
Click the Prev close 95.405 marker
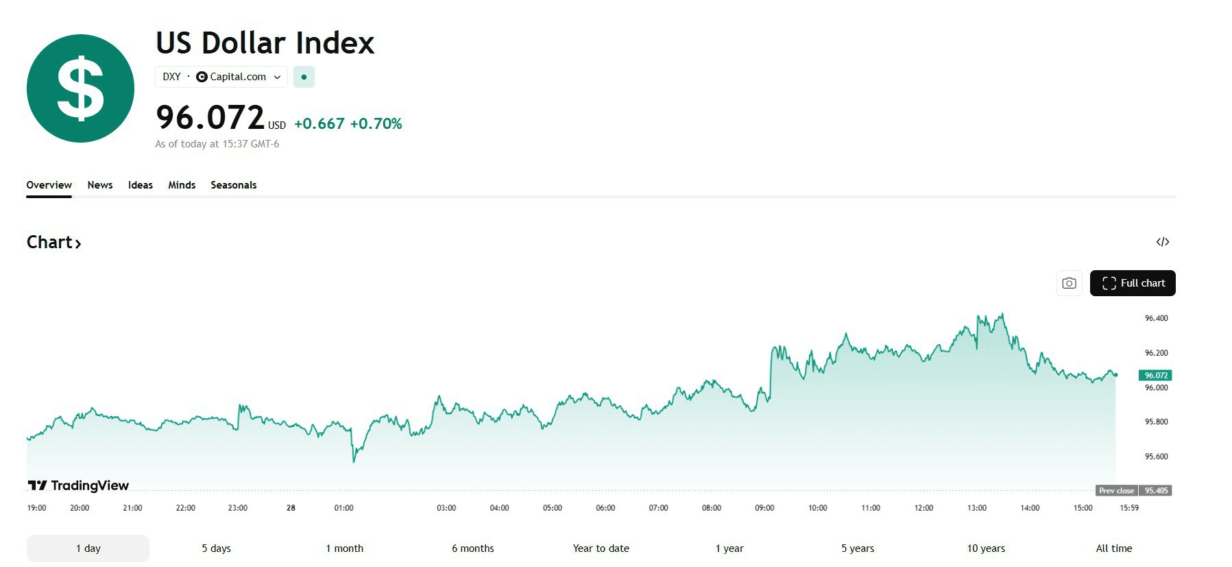coord(1133,490)
